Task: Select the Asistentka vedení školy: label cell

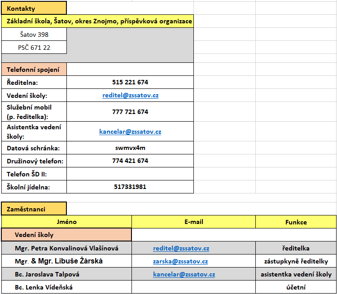Action: [34, 132]
